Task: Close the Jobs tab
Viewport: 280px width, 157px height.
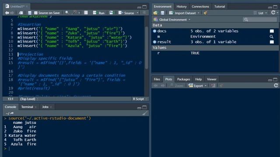Action: tap(51, 107)
